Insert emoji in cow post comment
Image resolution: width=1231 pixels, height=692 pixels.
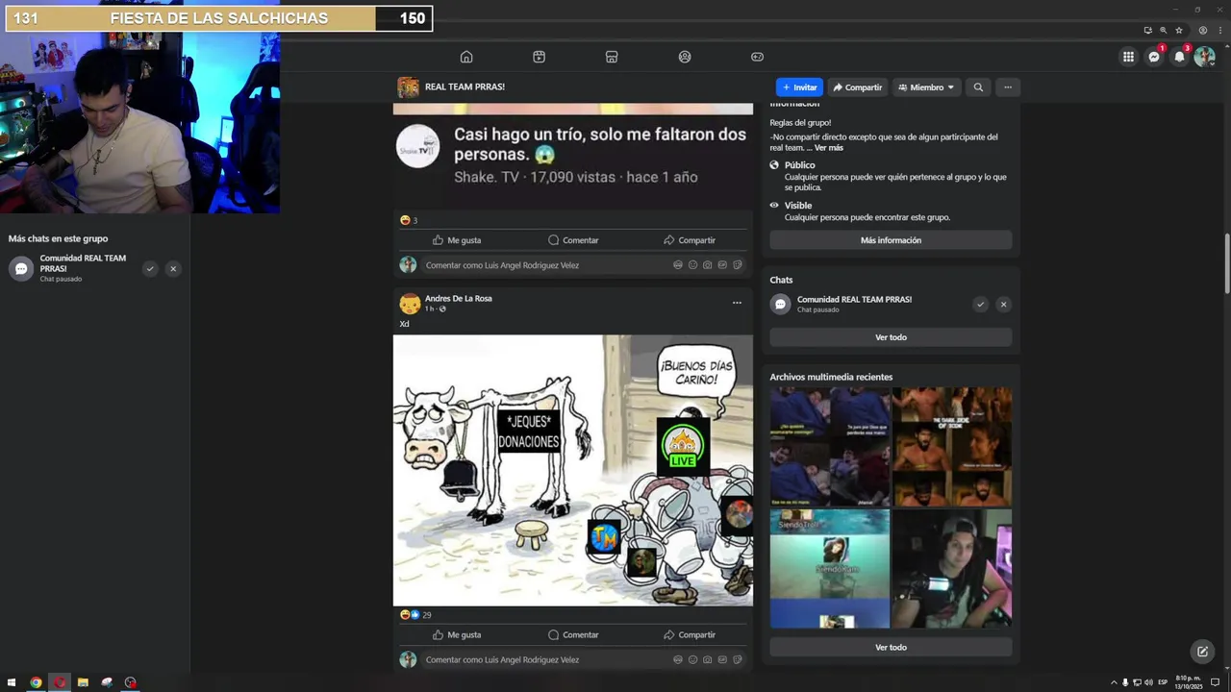click(x=692, y=659)
